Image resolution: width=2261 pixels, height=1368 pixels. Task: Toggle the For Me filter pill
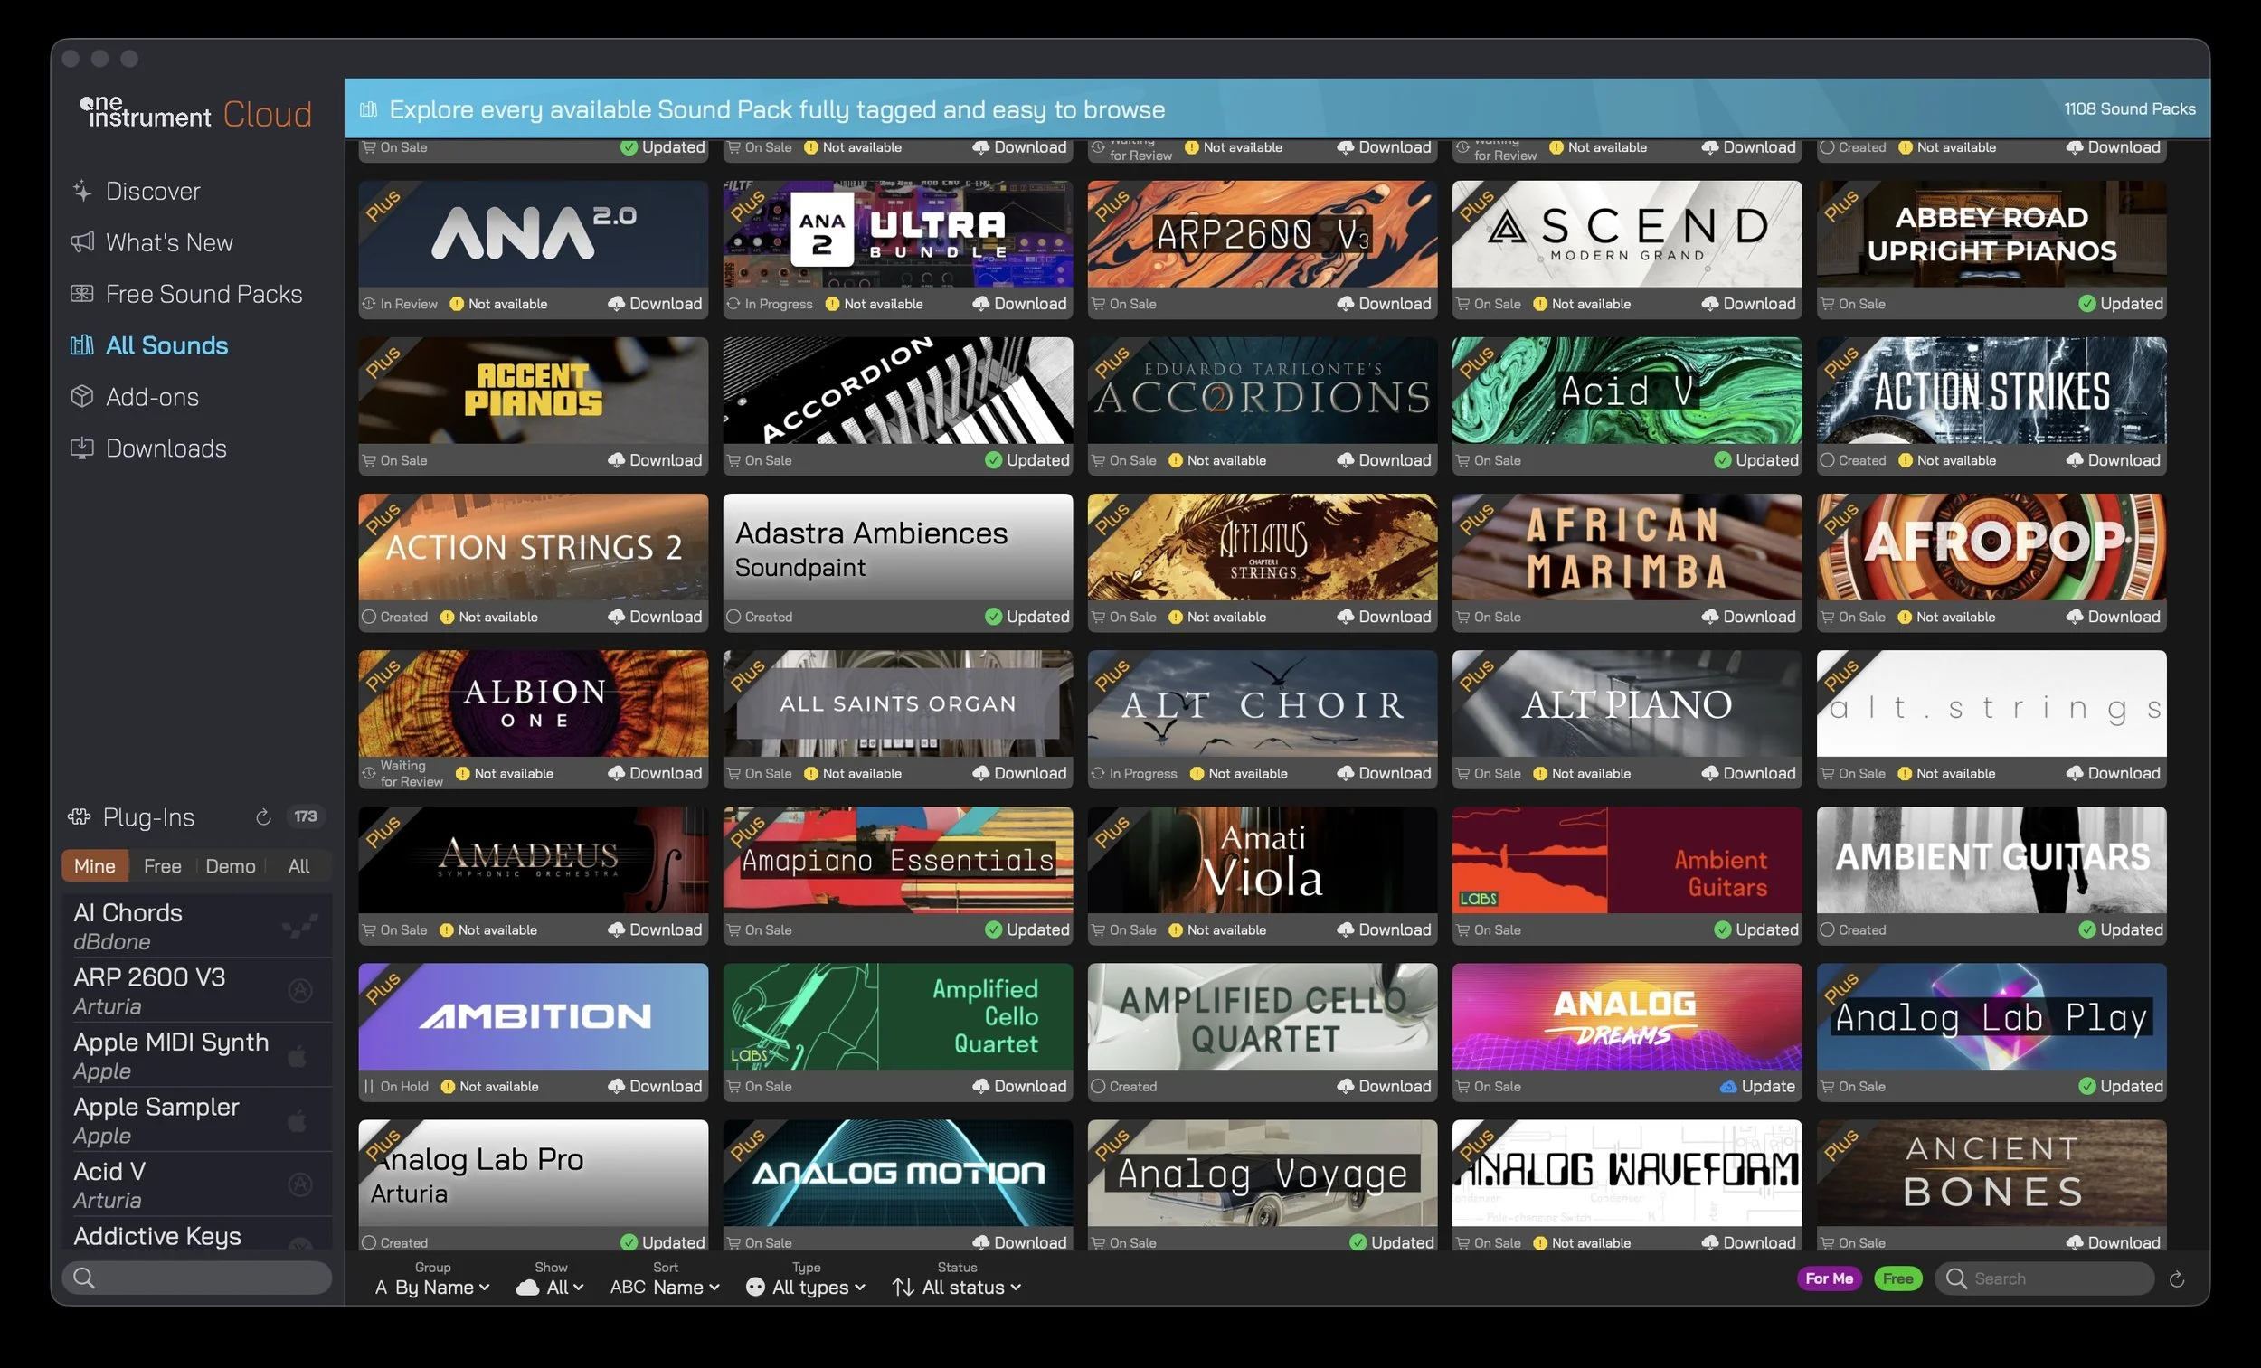[1829, 1278]
